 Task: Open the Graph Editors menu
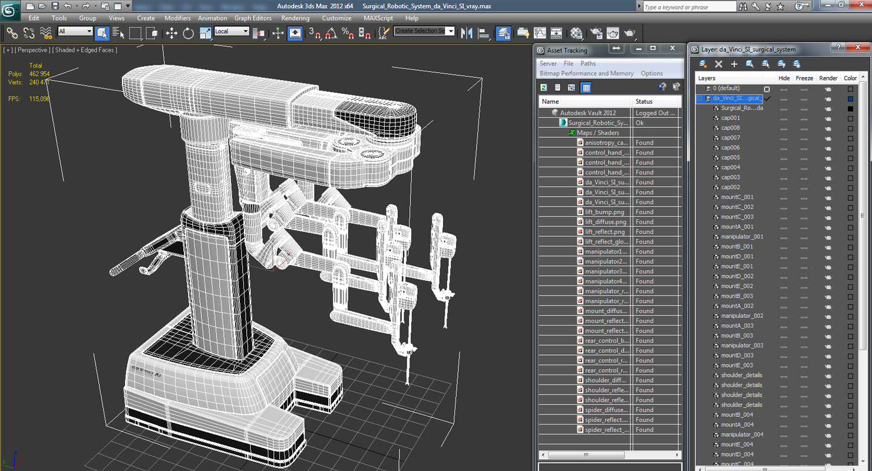(x=253, y=18)
